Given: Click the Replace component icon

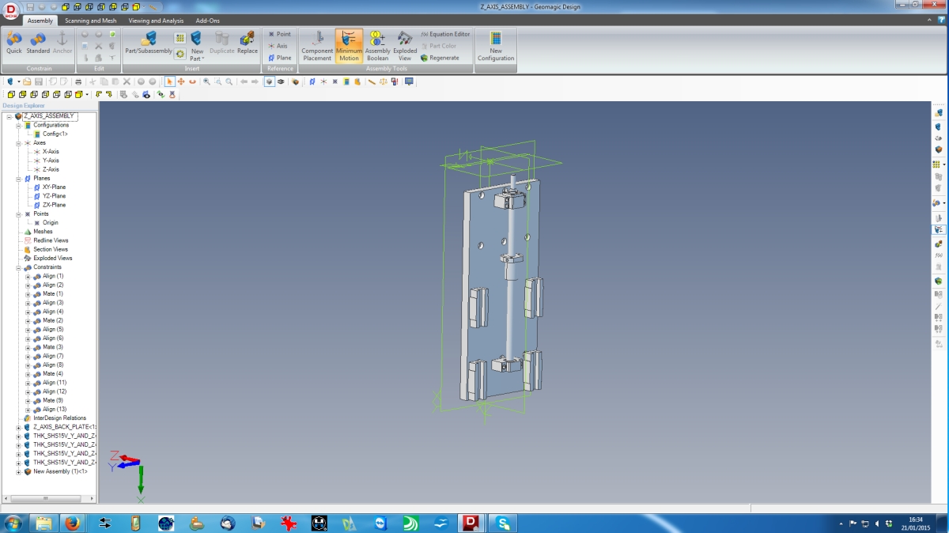Looking at the screenshot, I should [x=248, y=43].
